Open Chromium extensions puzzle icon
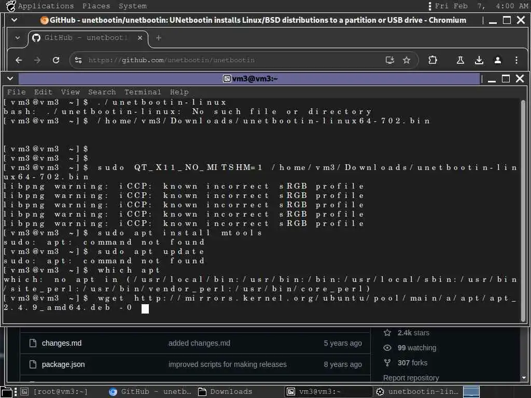This screenshot has height=398, width=531. 432,60
